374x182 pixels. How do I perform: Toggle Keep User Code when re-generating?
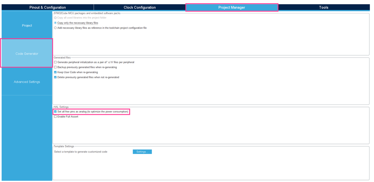55,72
